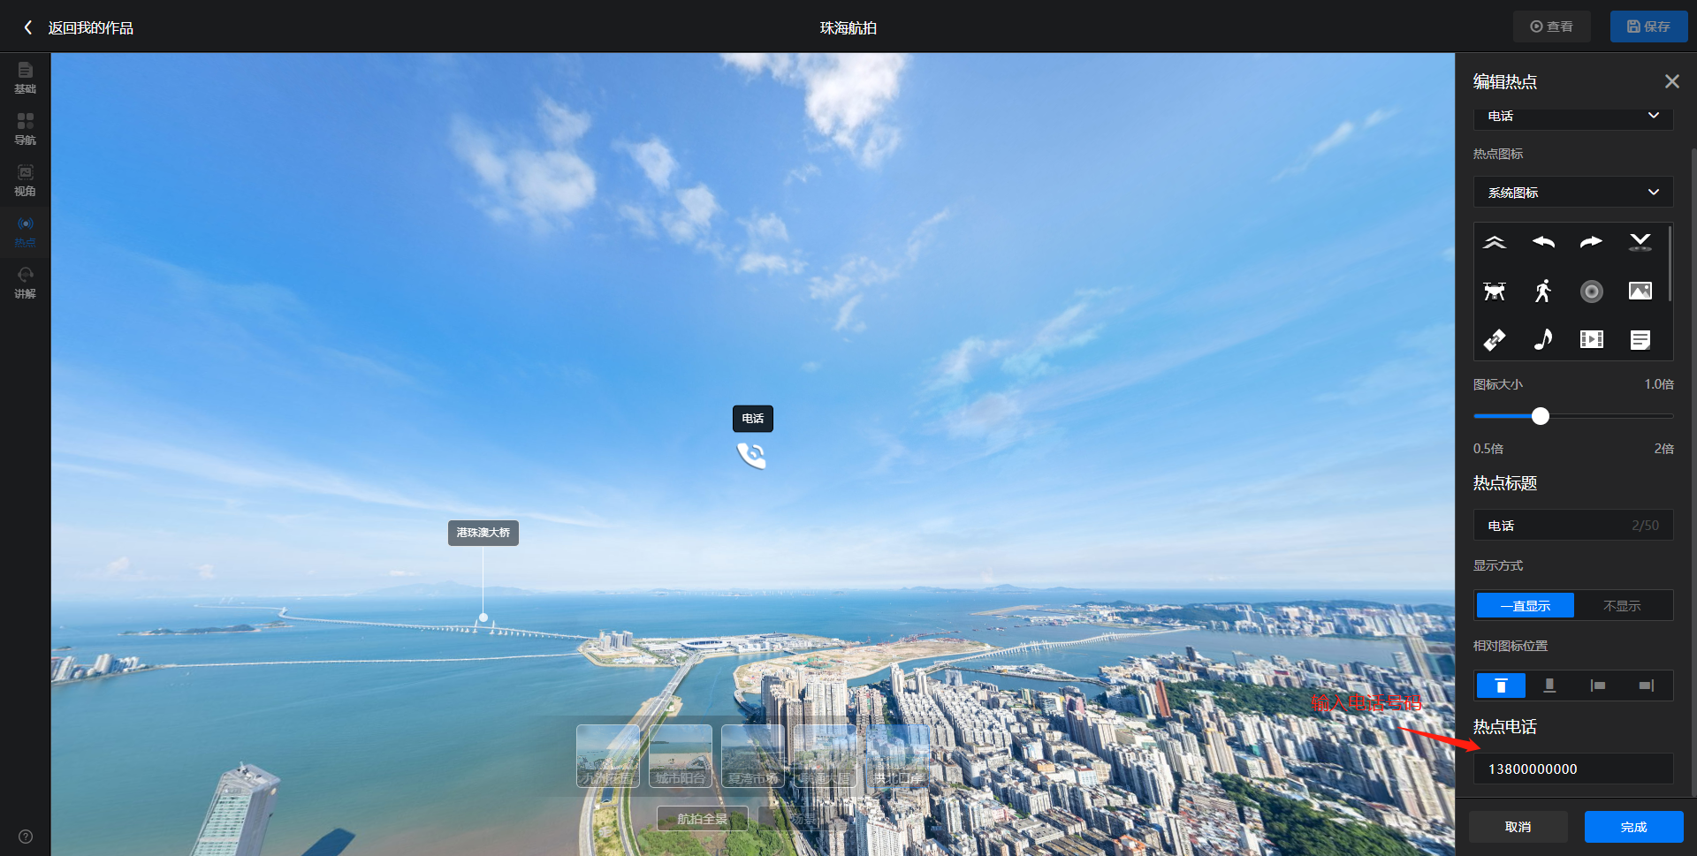Open the 拱北口岸 scene thumbnail
The height and width of the screenshot is (856, 1697).
click(x=898, y=756)
